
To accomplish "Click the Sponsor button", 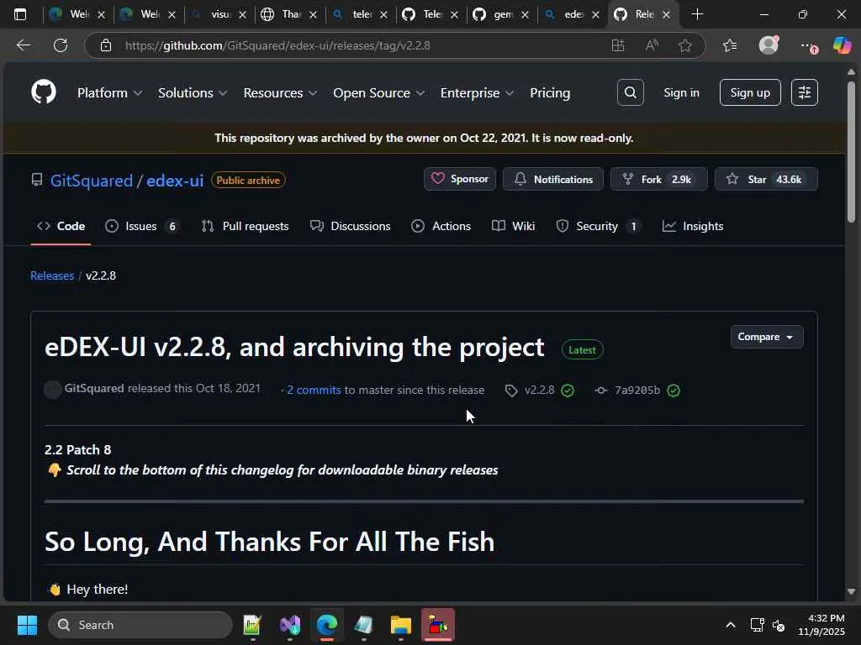I will click(x=460, y=180).
